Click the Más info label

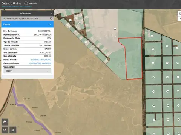pyautogui.click(x=33, y=3)
